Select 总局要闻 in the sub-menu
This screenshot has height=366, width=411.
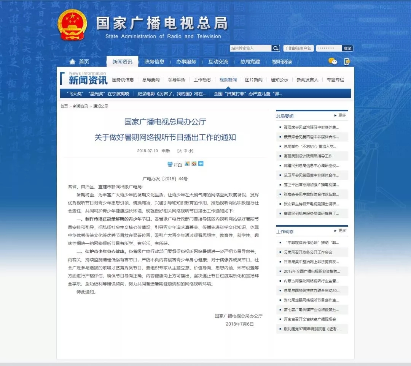(x=151, y=80)
